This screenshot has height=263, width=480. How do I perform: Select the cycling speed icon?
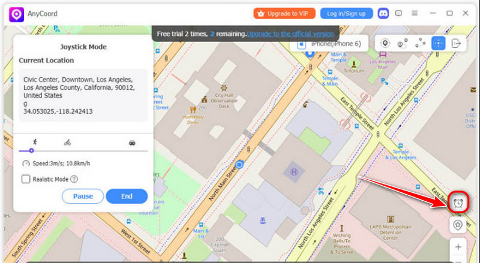(67, 143)
